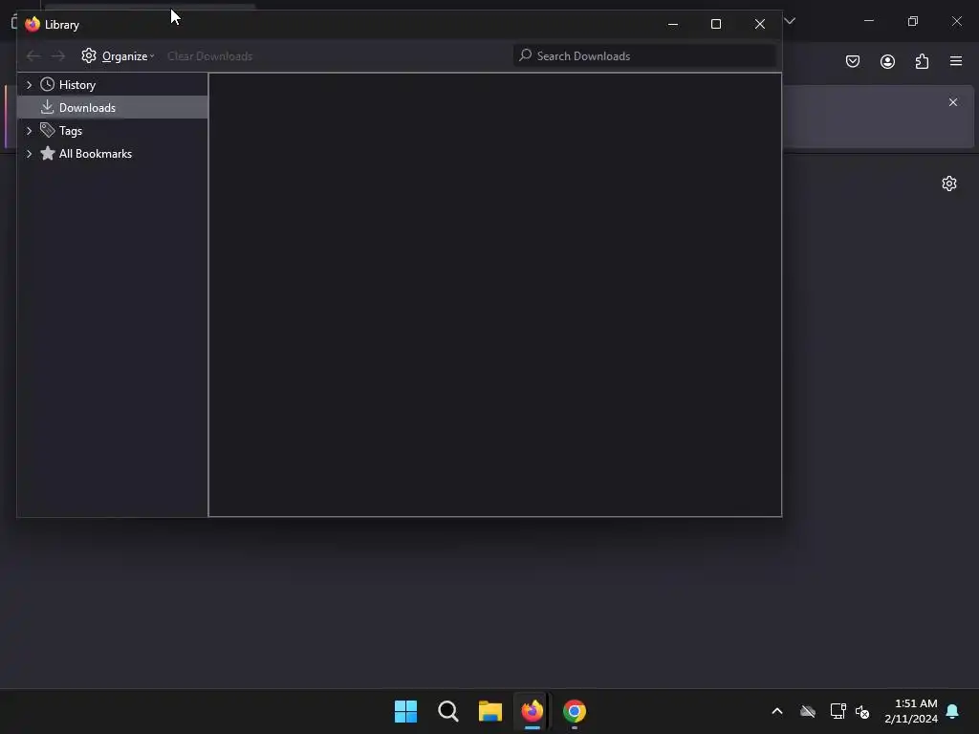The image size is (979, 734).
Task: Open the Firefox account icon
Action: coord(887,61)
